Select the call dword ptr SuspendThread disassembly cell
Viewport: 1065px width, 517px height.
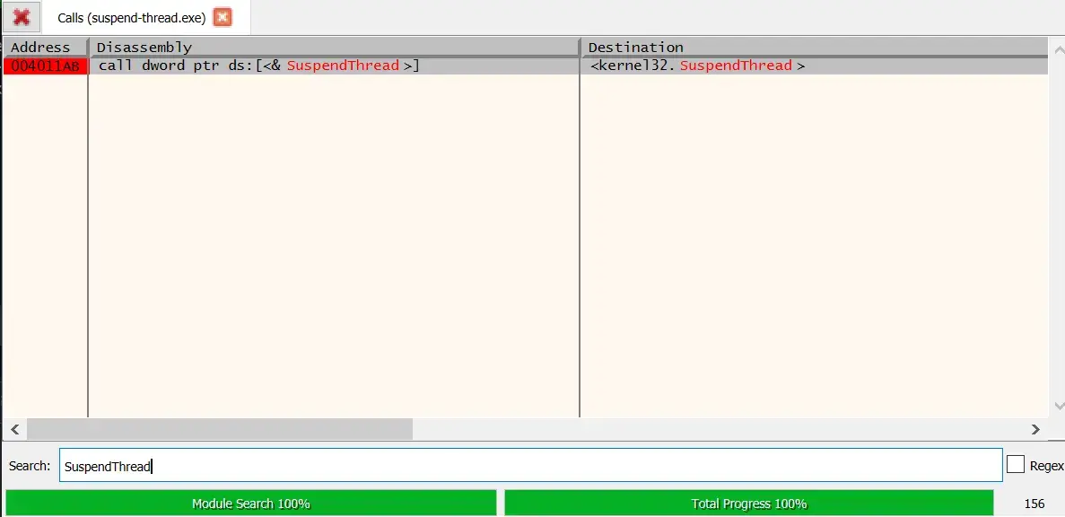[x=334, y=66]
